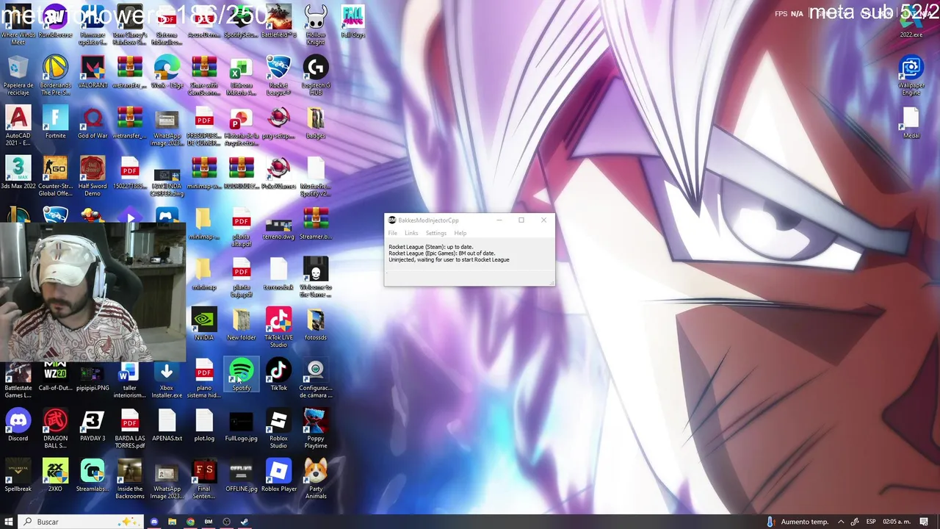Select the Streamlabs desktop shortcut
Image resolution: width=940 pixels, height=529 pixels.
coord(93,475)
